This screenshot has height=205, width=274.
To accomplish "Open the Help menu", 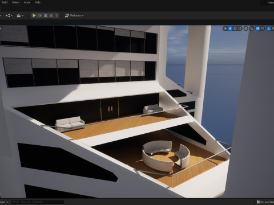I will (x=38, y=2).
